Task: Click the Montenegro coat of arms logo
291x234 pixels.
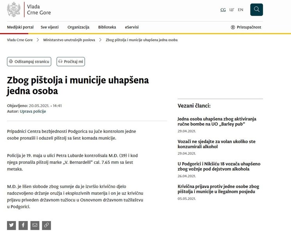Action: click(14, 9)
